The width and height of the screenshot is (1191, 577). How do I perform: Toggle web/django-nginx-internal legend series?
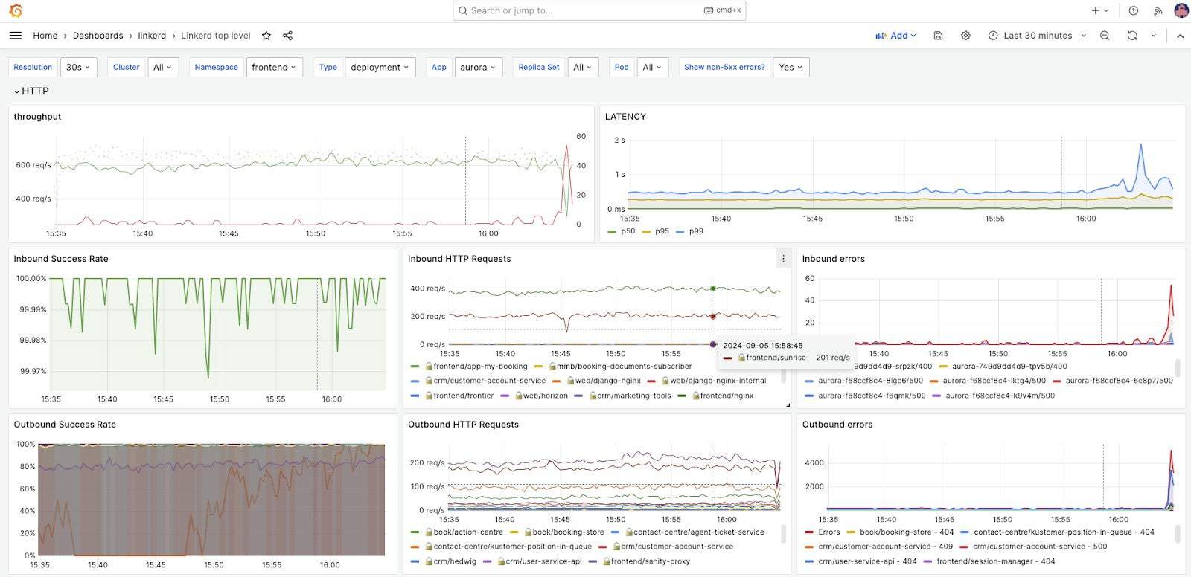713,381
